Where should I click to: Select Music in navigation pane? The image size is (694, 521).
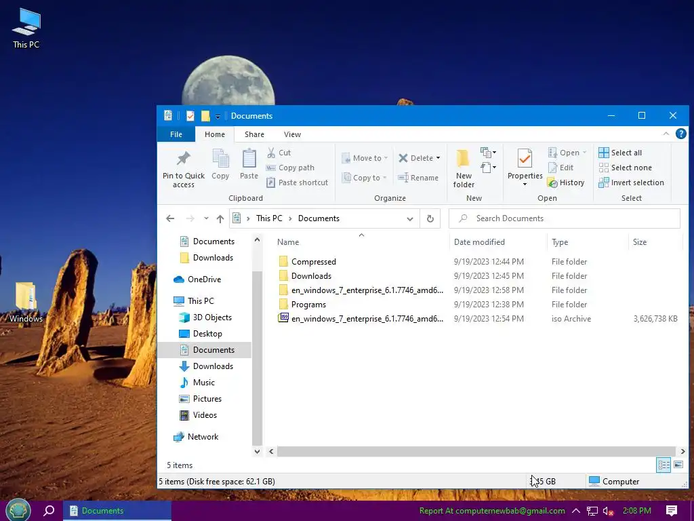click(197, 383)
